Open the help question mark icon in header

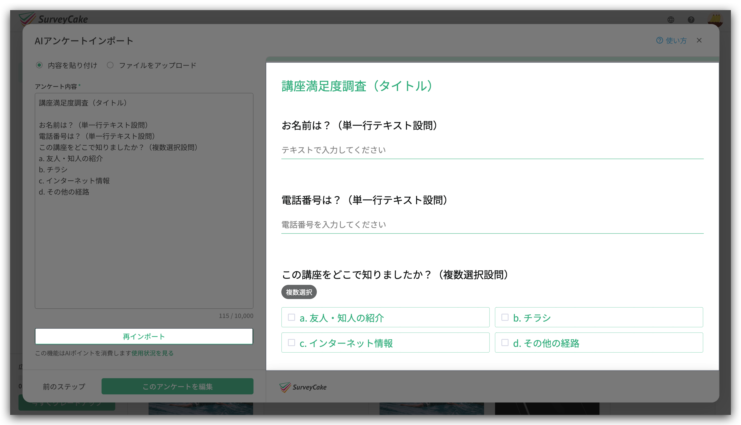[691, 19]
